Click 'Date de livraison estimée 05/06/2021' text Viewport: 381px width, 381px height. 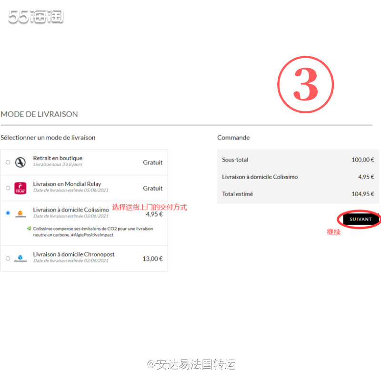70,190
